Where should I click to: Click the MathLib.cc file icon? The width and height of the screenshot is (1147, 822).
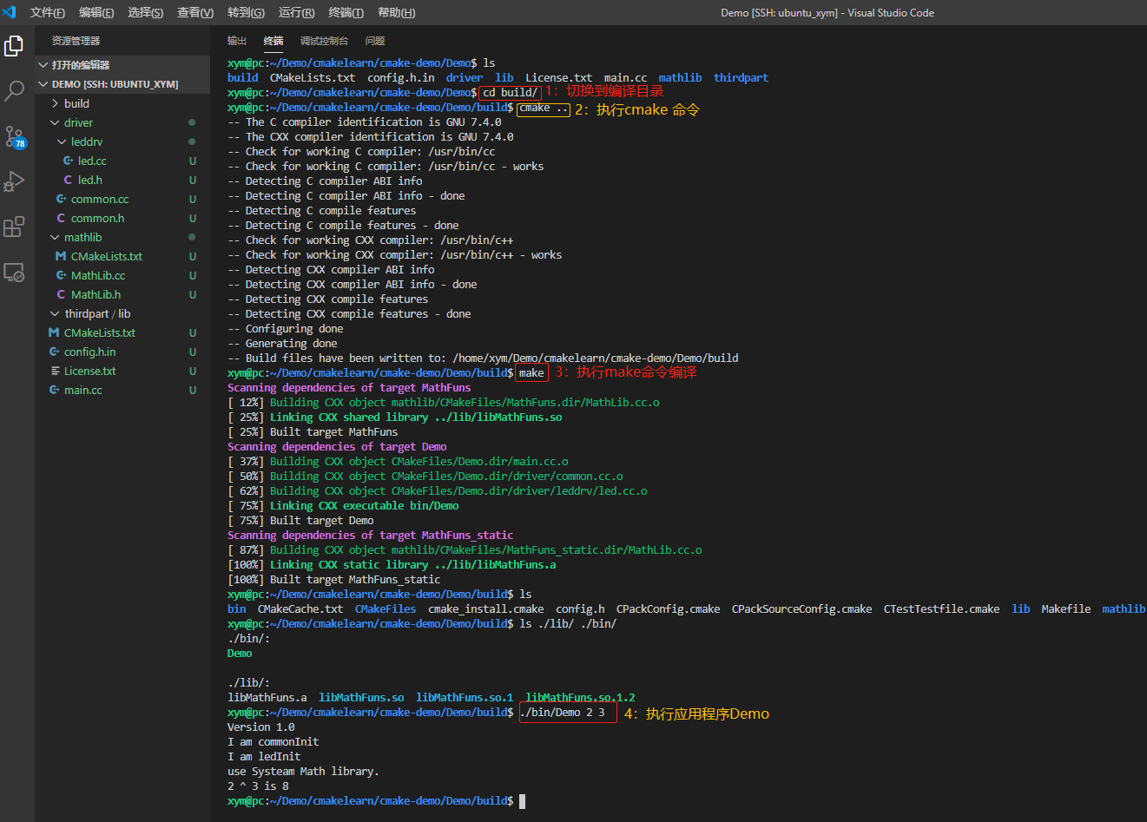tap(61, 275)
